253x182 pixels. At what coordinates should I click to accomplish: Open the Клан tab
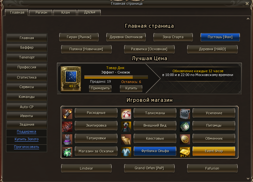[x=66, y=13]
